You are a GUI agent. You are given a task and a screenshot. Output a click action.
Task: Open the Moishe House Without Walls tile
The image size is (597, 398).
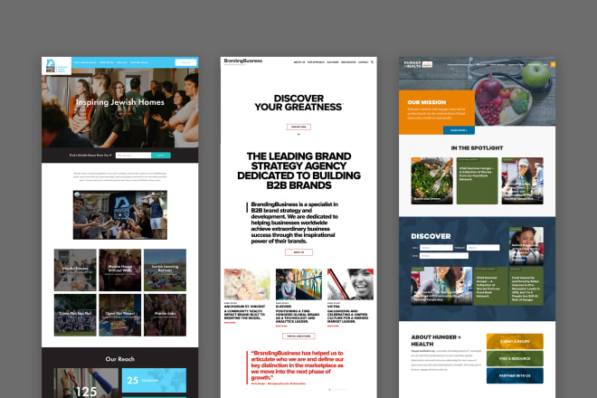120,270
